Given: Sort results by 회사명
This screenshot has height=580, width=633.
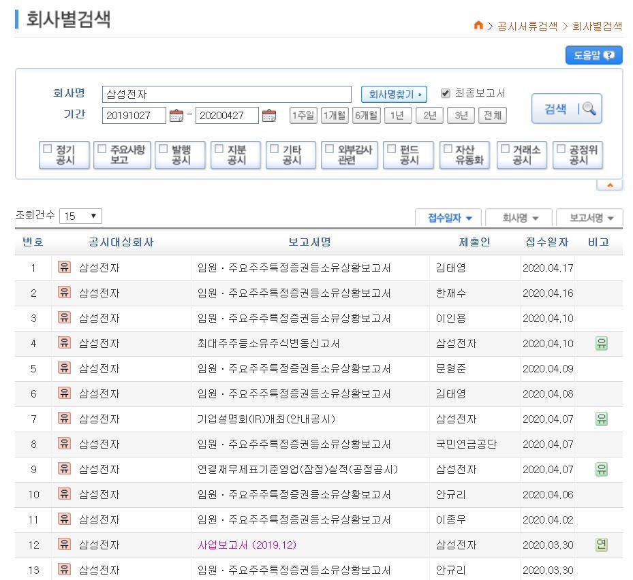Looking at the screenshot, I should click(x=519, y=219).
